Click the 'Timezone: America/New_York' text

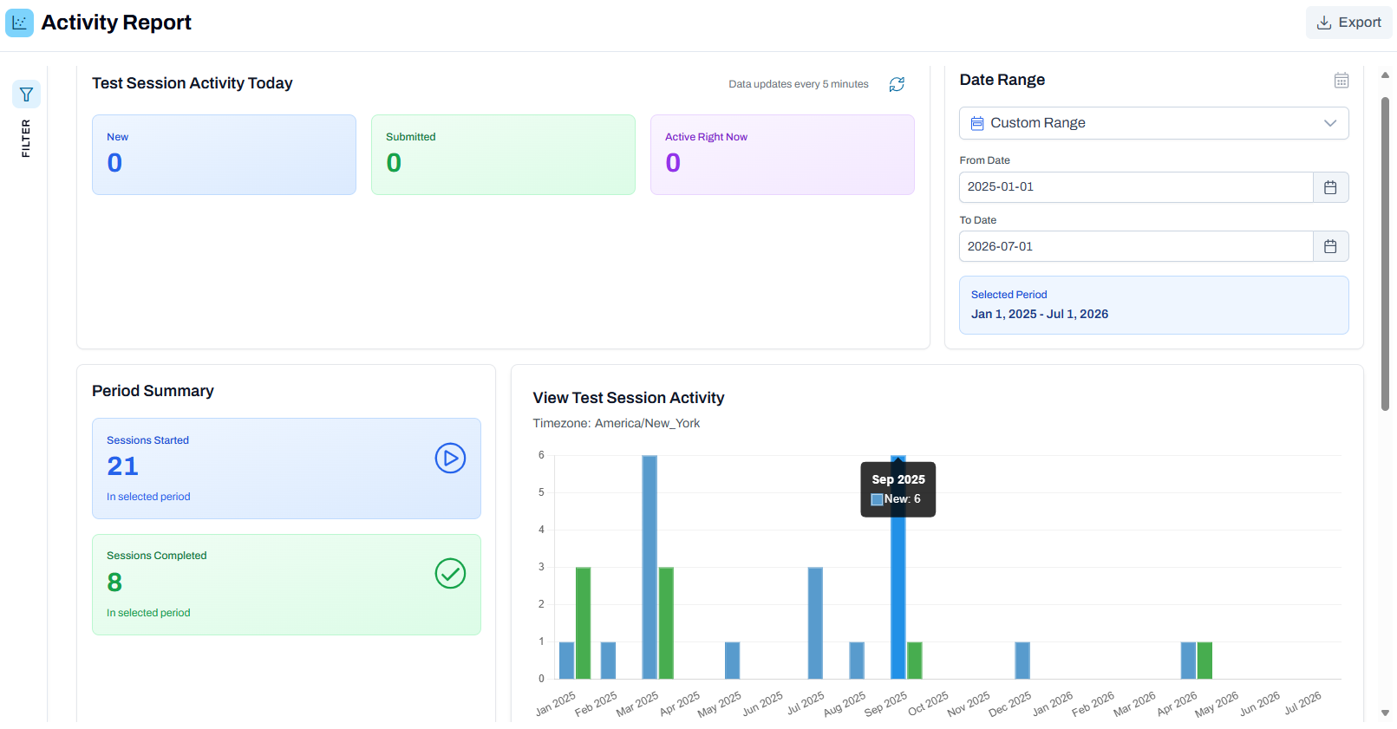(x=617, y=423)
